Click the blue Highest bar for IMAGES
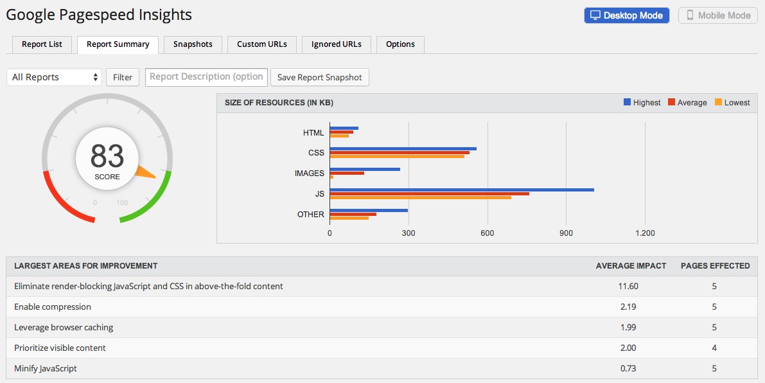 coord(365,169)
